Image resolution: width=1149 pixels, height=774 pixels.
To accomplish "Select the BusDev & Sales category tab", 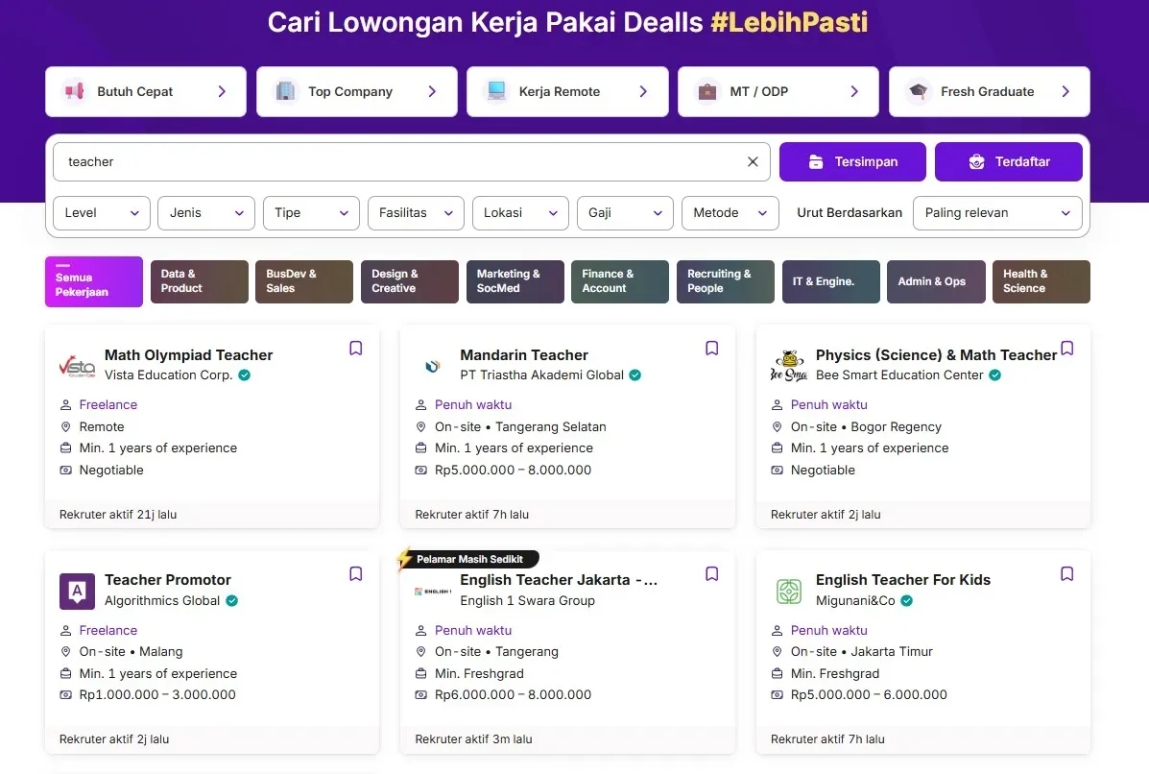I will point(304,282).
